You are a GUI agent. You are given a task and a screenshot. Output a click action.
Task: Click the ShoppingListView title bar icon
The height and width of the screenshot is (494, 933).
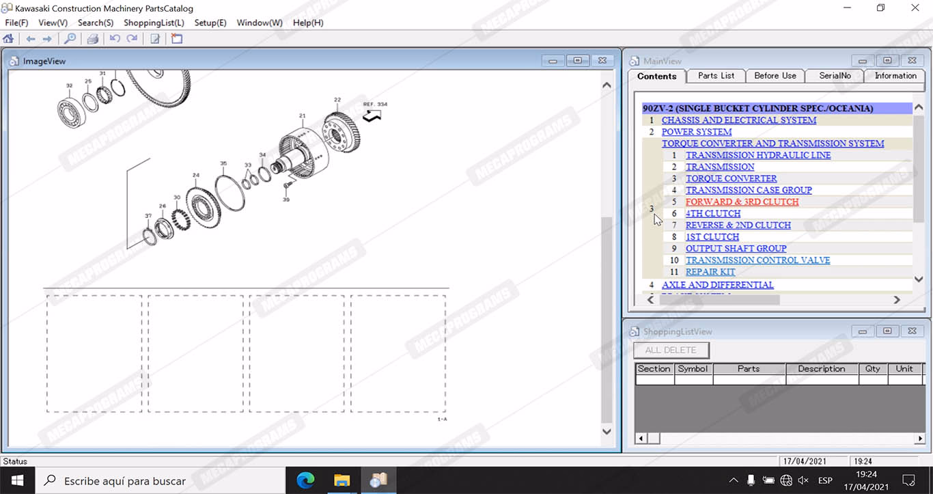pos(634,331)
